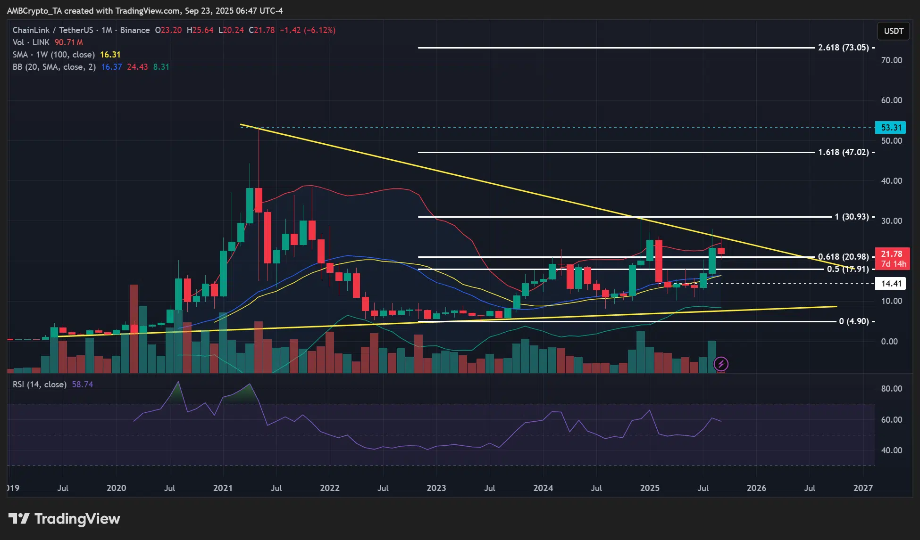
Task: Select the SMA 1W (100, close) legend
Action: 54,55
